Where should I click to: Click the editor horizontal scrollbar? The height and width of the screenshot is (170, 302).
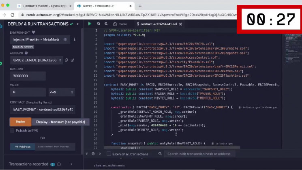172,147
